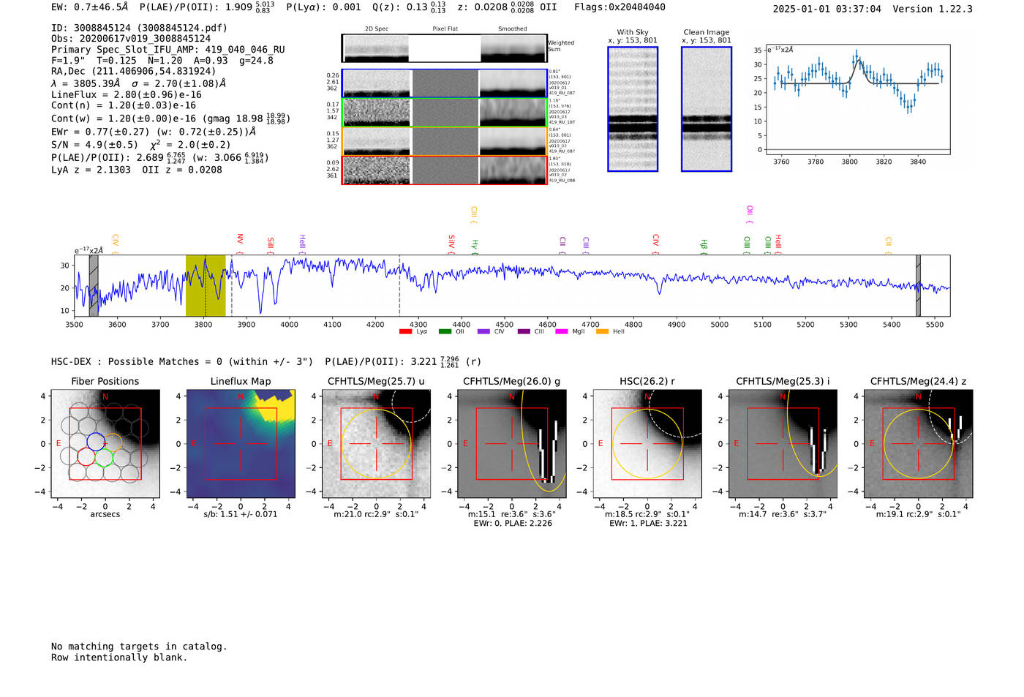Click the hatched gray band near 3540 Å

click(94, 286)
